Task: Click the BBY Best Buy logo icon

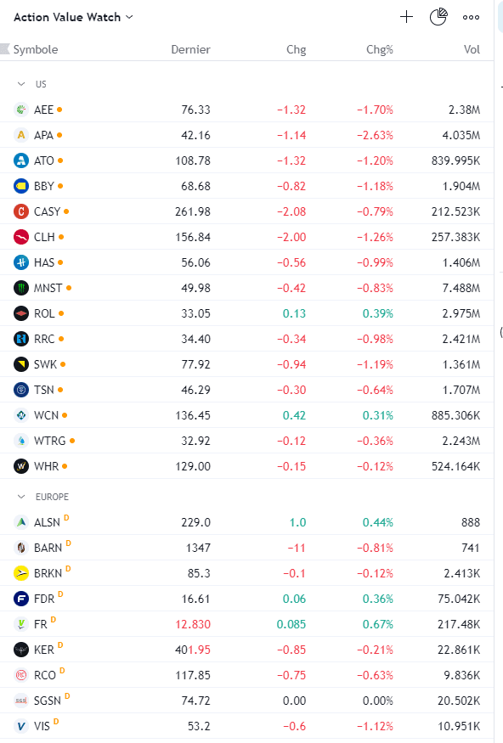Action: coord(21,186)
